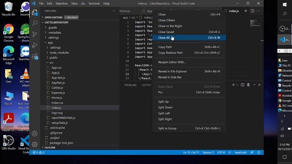Open the Extensions view
Viewport: 292px width, 164px height.
point(35,56)
